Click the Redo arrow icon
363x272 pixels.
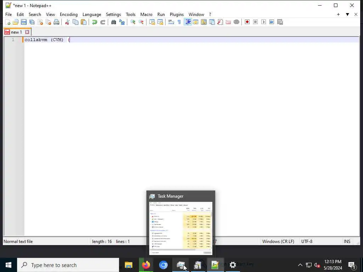[102, 22]
